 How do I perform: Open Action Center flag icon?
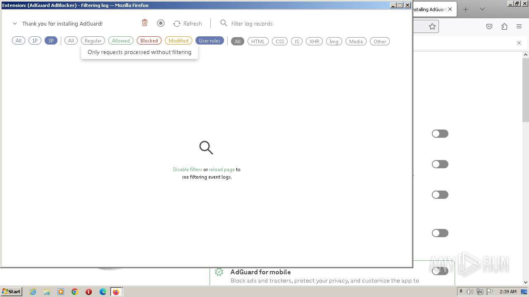click(x=491, y=292)
